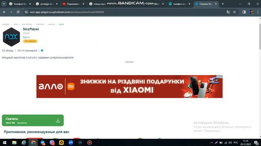Open Zoom from the taskbar

point(71,142)
